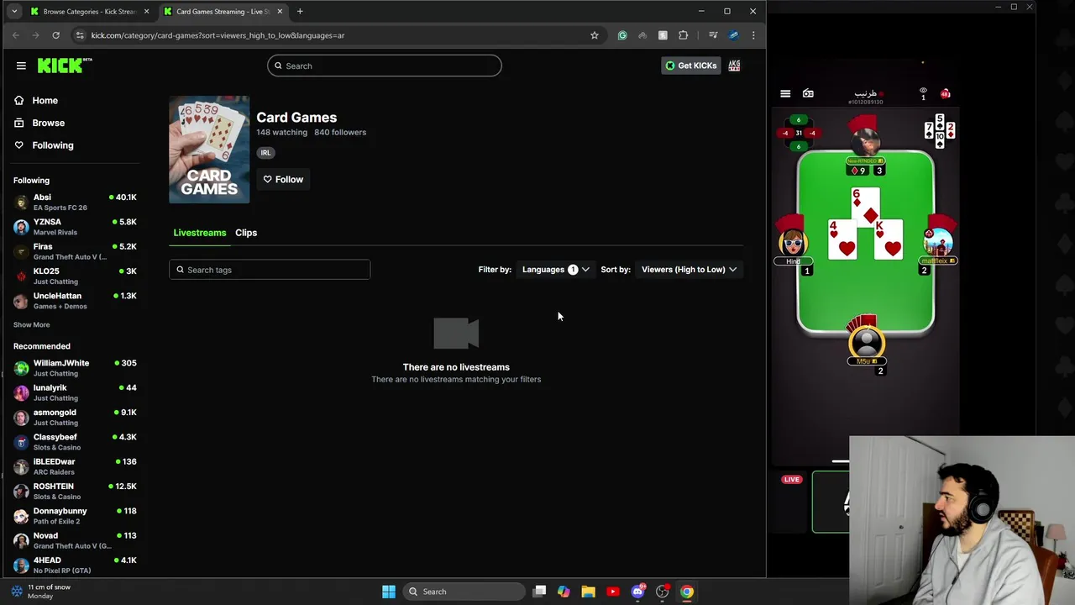Open the tab search dropdown arrow

[14, 11]
